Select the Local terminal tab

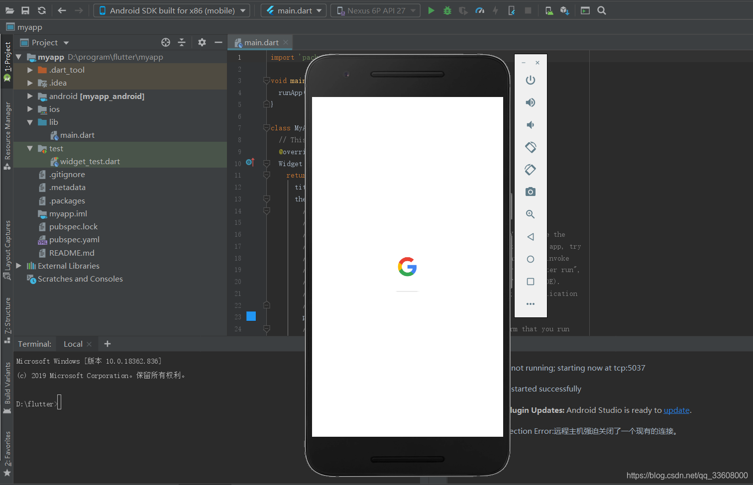point(73,344)
